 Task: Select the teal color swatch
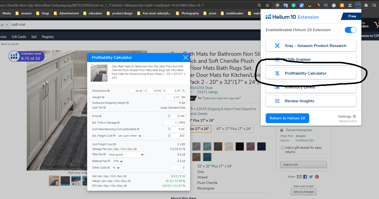pyautogui.click(x=207, y=146)
